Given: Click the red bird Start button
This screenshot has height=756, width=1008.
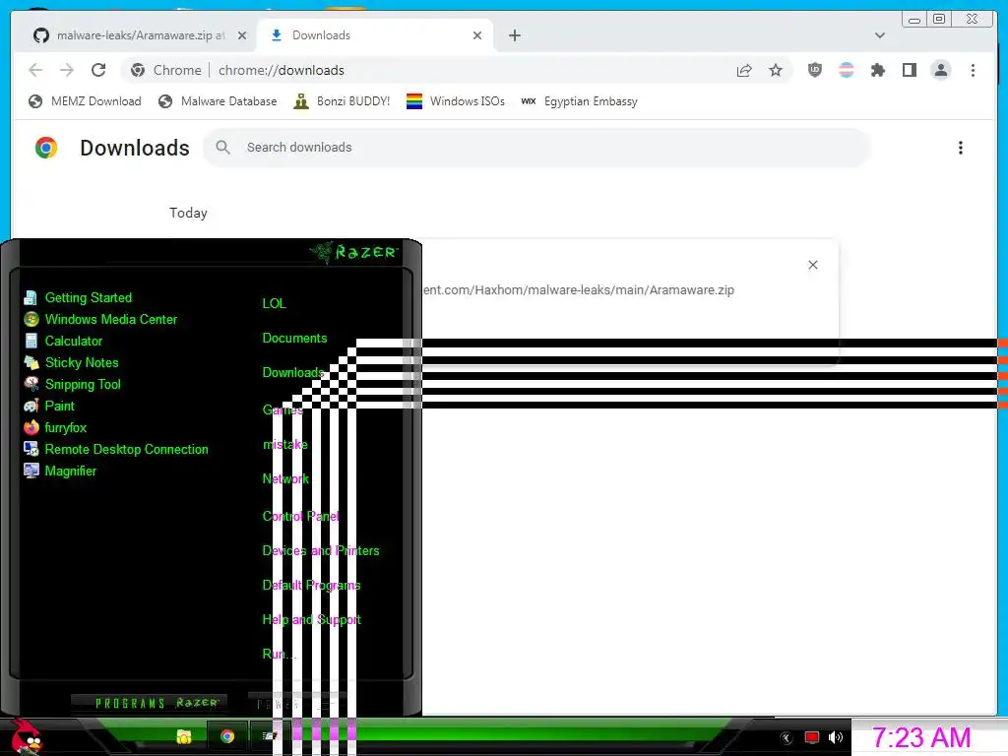Looking at the screenshot, I should tap(26, 737).
